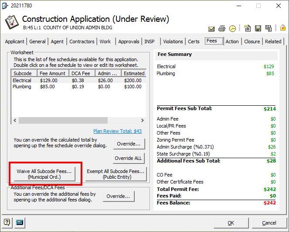Click the copy documents icon

coord(269,28)
